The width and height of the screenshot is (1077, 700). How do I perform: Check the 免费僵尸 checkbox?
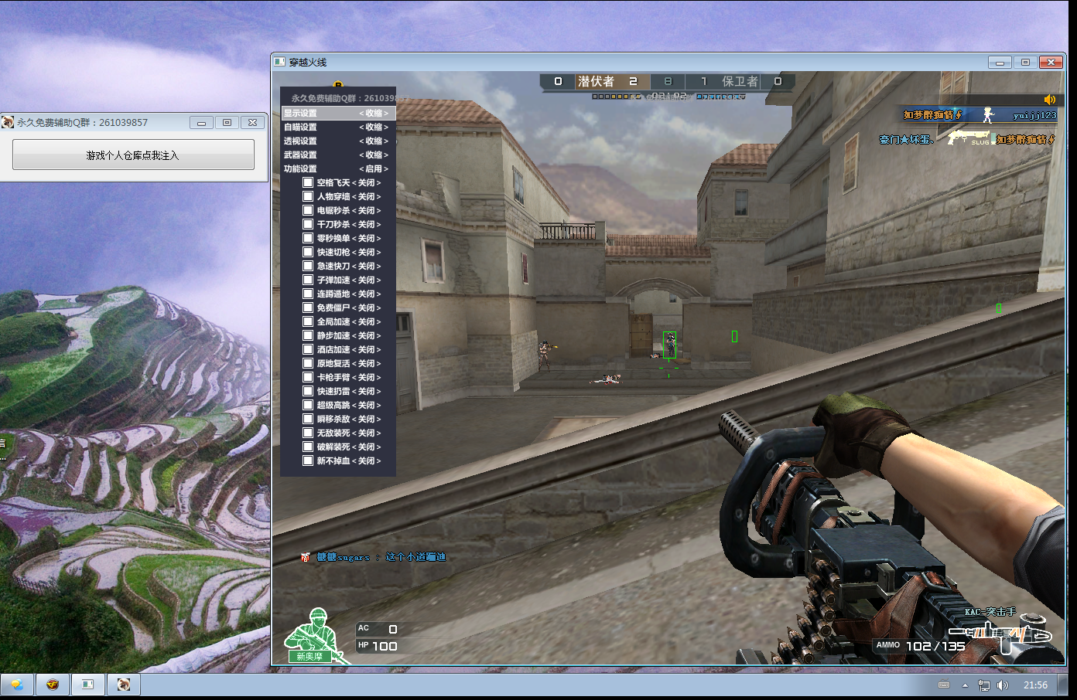[x=308, y=308]
